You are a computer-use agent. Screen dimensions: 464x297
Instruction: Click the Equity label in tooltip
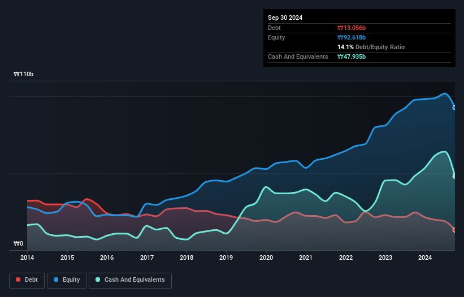coord(276,37)
